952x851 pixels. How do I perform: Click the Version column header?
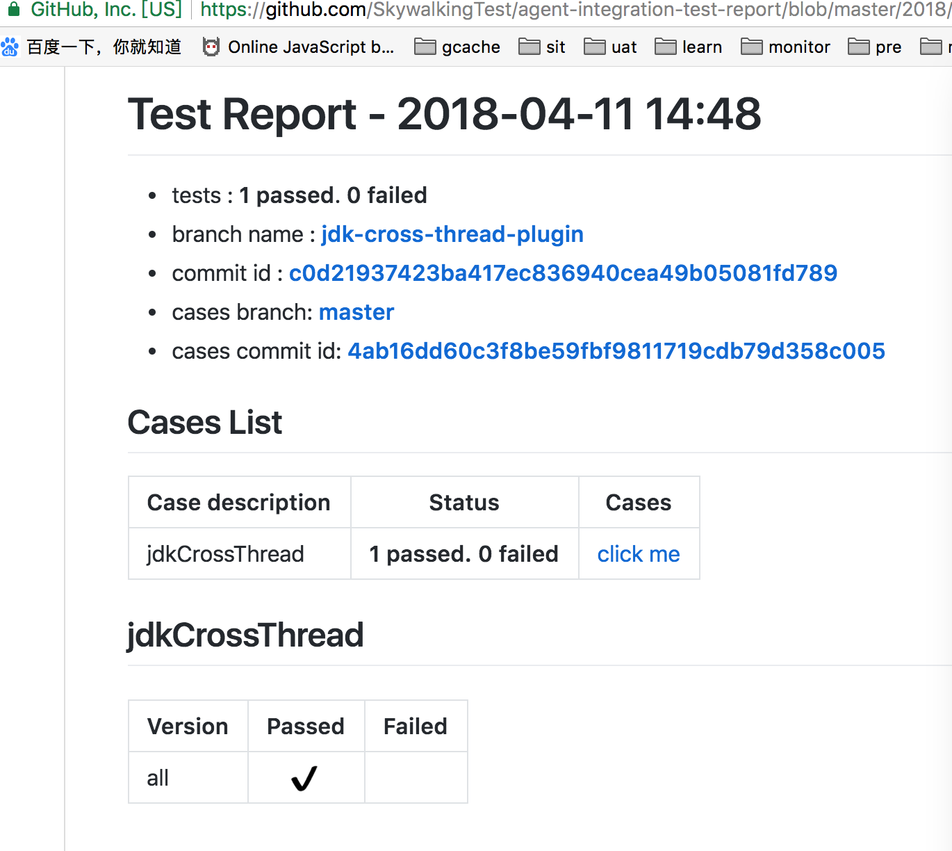pyautogui.click(x=188, y=727)
